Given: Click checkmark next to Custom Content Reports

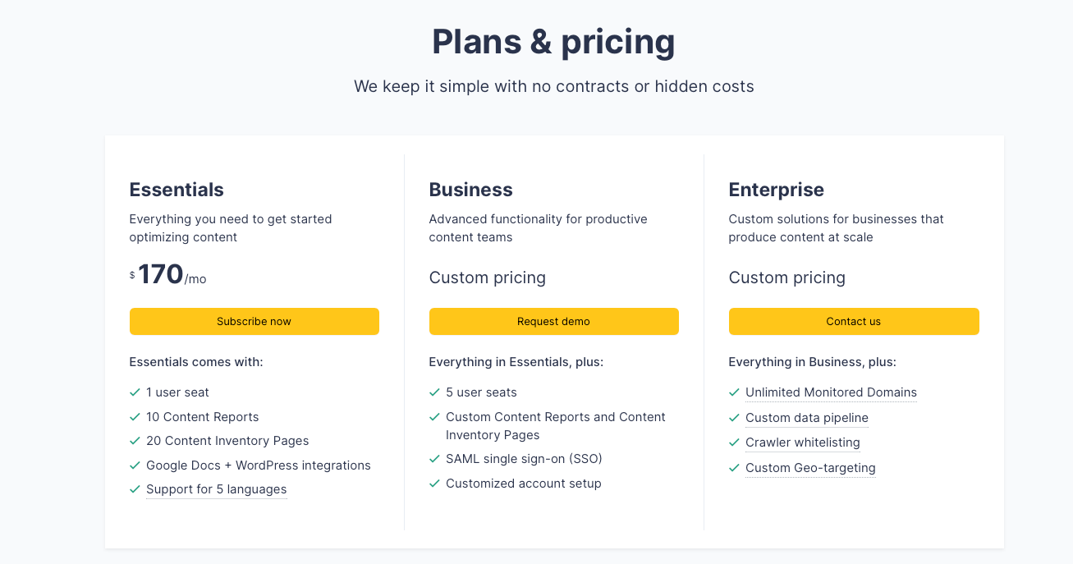Looking at the screenshot, I should (x=434, y=417).
